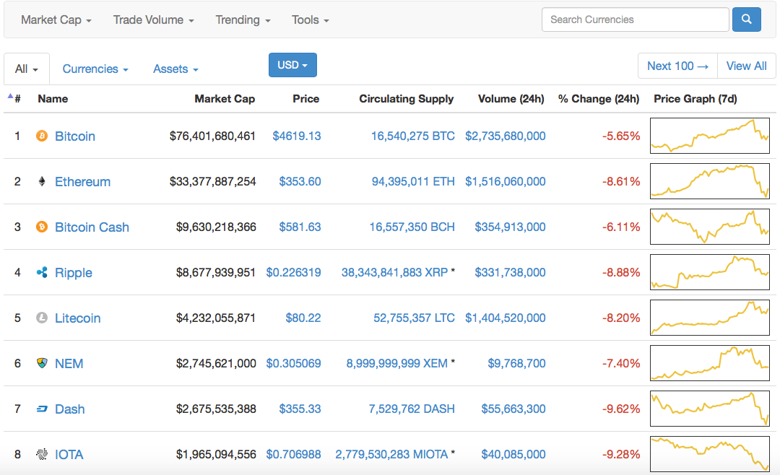This screenshot has height=475, width=780.
Task: Open the Dash name link
Action: coord(69,409)
